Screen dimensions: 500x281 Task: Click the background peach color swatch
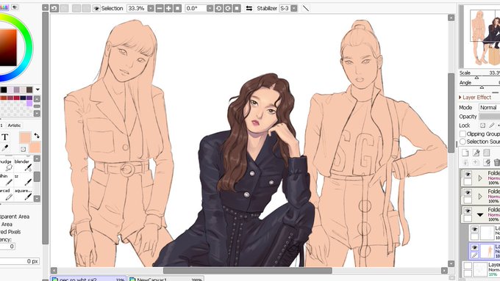click(35, 147)
